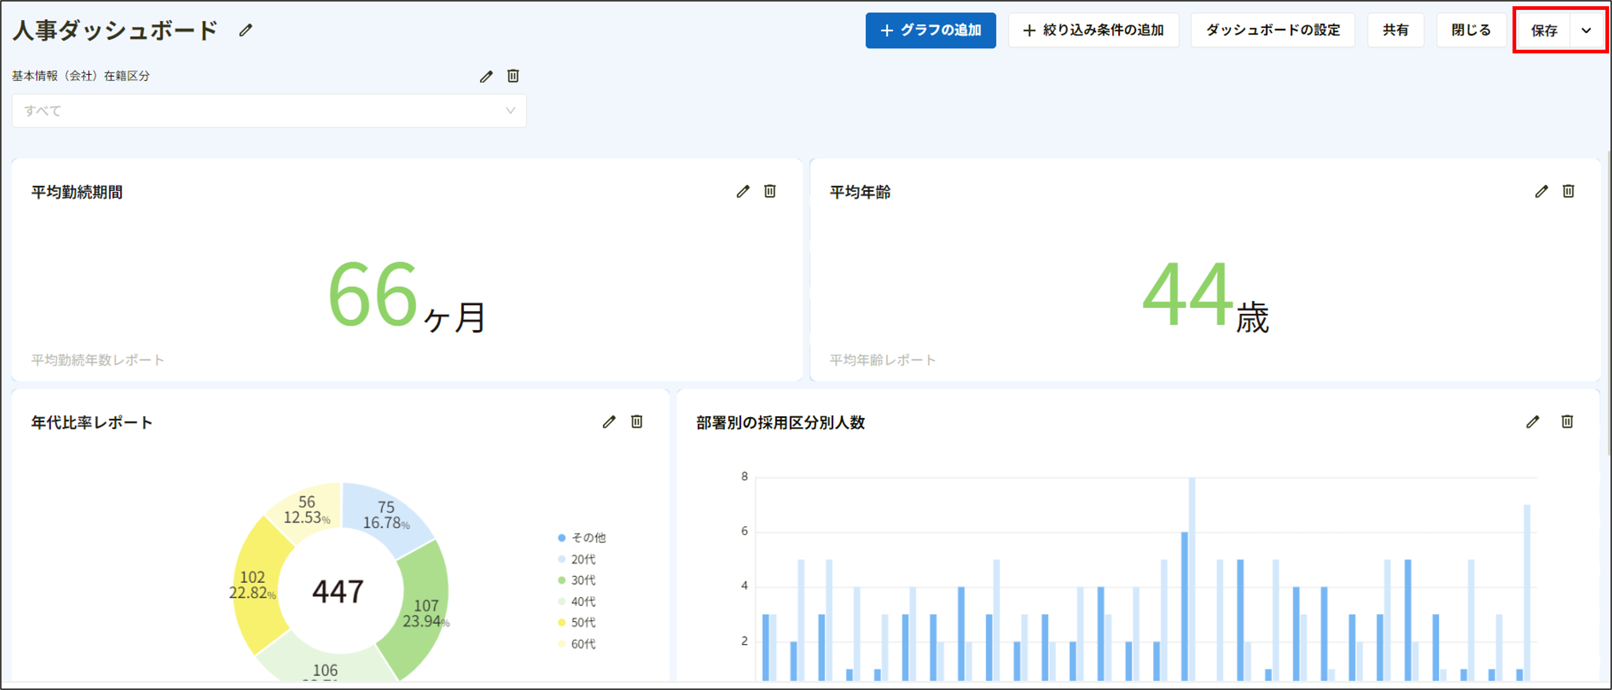Delete the 部署別の採用区分別人数 chart
The width and height of the screenshot is (1612, 690).
(1568, 422)
